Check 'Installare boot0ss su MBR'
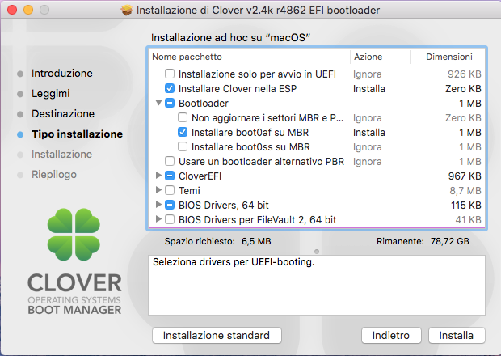The image size is (501, 356). click(183, 146)
